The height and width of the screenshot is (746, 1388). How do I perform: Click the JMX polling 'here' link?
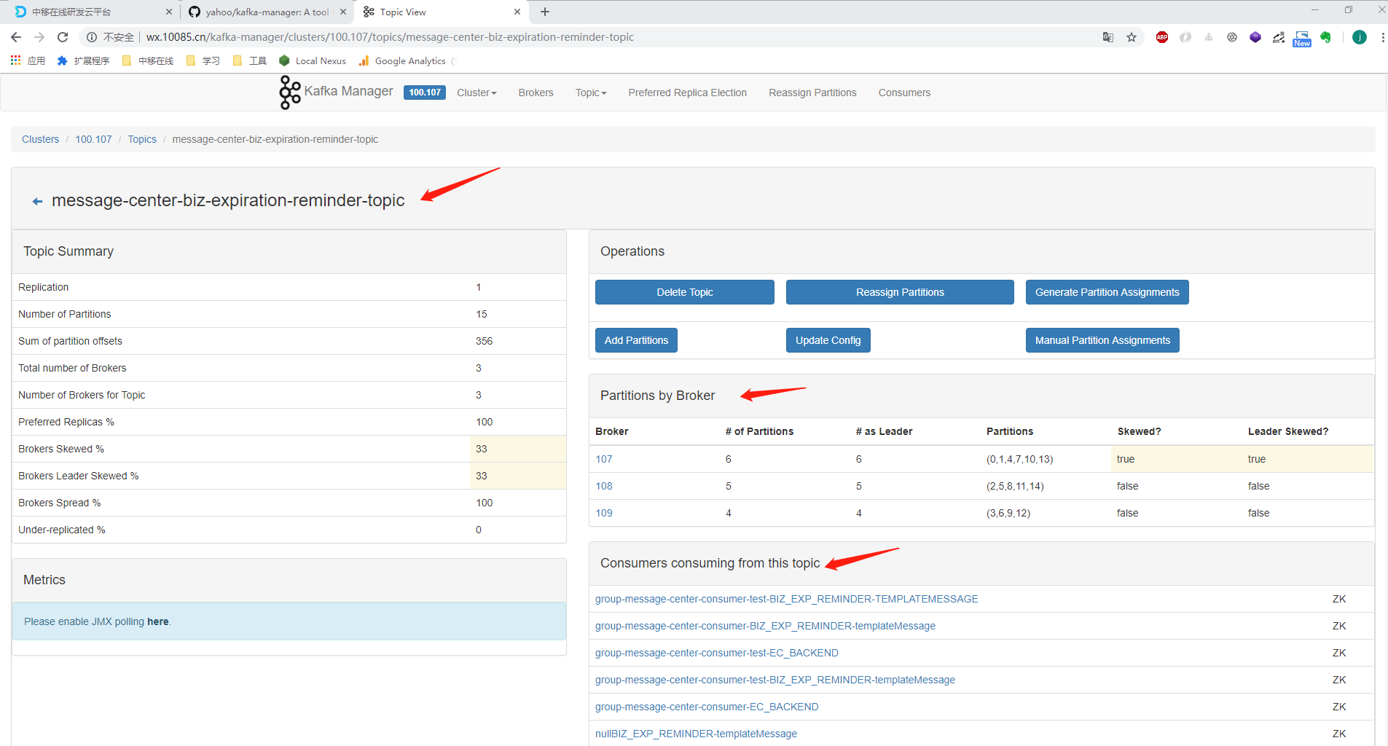157,621
